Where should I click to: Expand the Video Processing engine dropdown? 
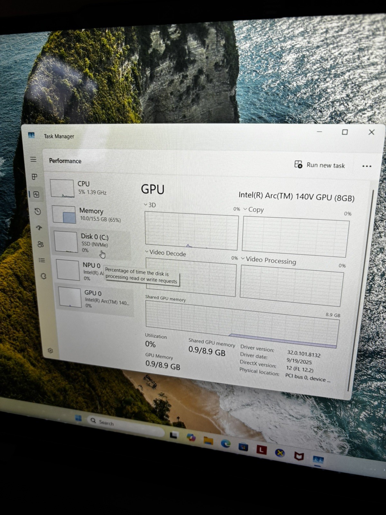tap(243, 258)
